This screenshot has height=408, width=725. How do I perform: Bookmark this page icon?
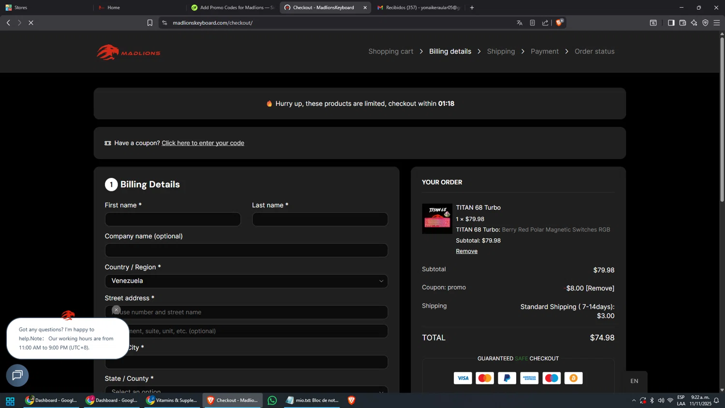click(x=150, y=23)
